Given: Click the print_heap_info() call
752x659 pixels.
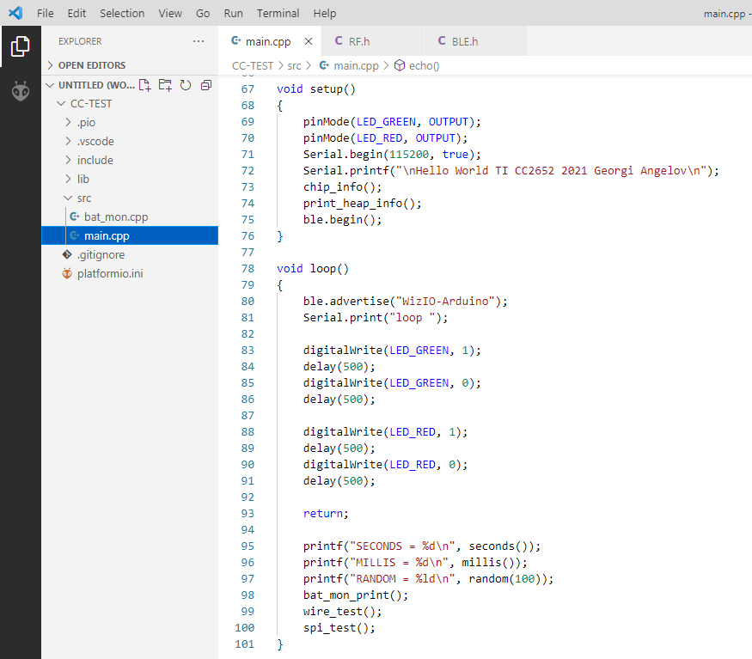Looking at the screenshot, I should point(362,203).
